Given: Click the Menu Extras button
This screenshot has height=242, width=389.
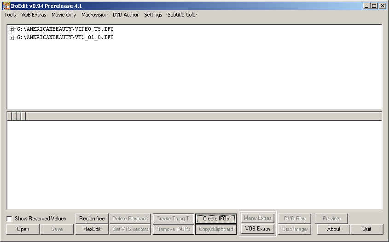Looking at the screenshot, I should (257, 218).
